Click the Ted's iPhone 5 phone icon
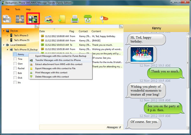This screenshot has width=191, height=135. (x=11, y=35)
